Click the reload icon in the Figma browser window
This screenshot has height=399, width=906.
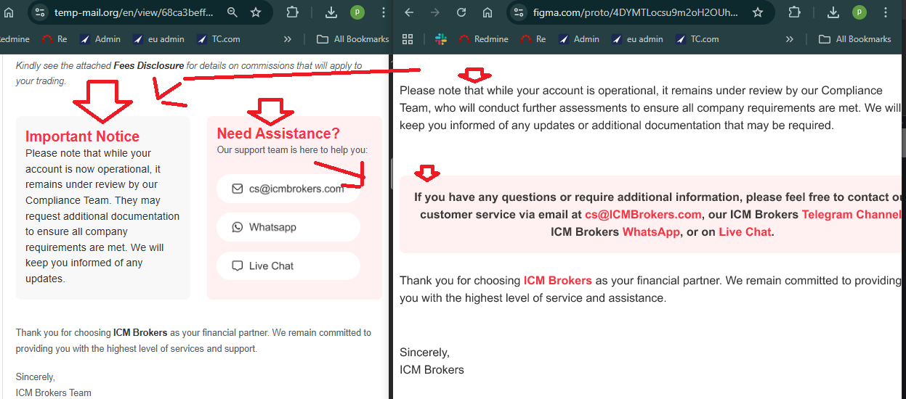point(461,12)
